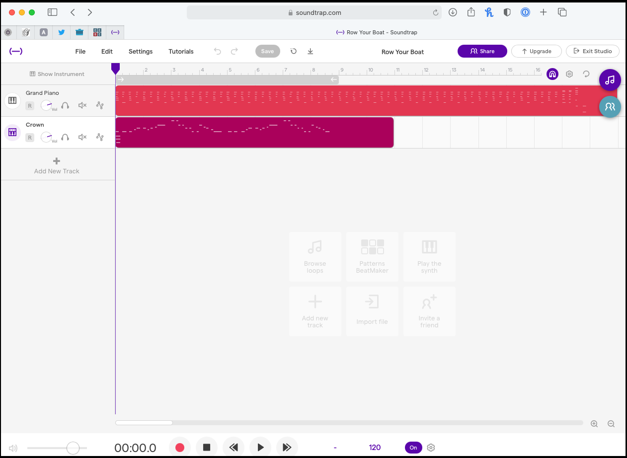627x458 pixels.
Task: Play the project
Action: [x=260, y=448]
